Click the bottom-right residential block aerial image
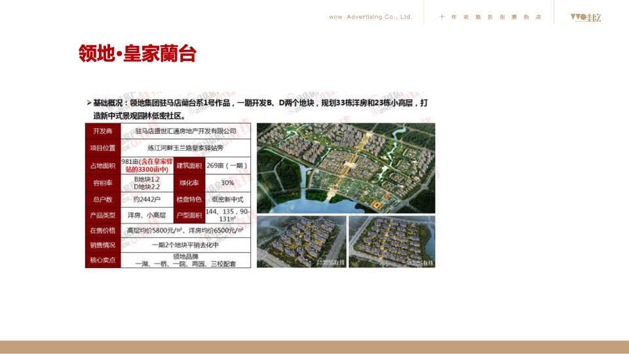629x354 pixels. click(x=392, y=242)
